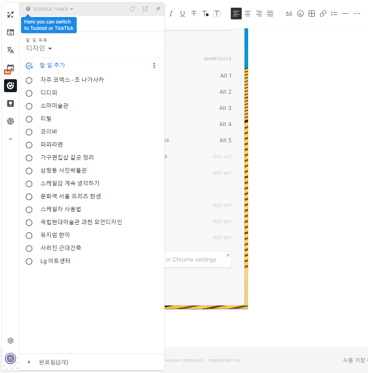Open the calendar icon with 6d badge

coord(10,69)
